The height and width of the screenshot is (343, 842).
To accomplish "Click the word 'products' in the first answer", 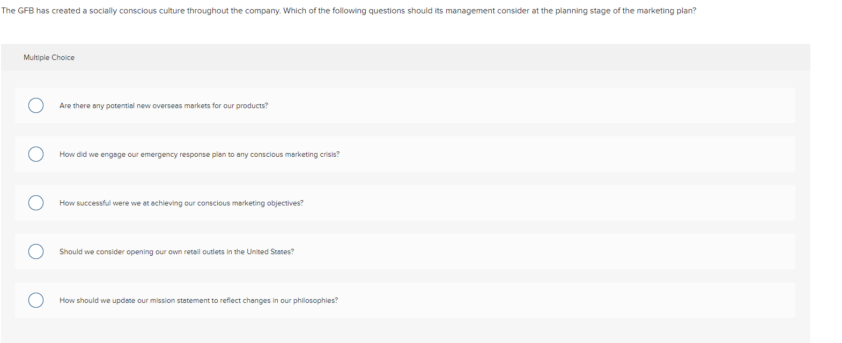I will pyautogui.click(x=250, y=106).
